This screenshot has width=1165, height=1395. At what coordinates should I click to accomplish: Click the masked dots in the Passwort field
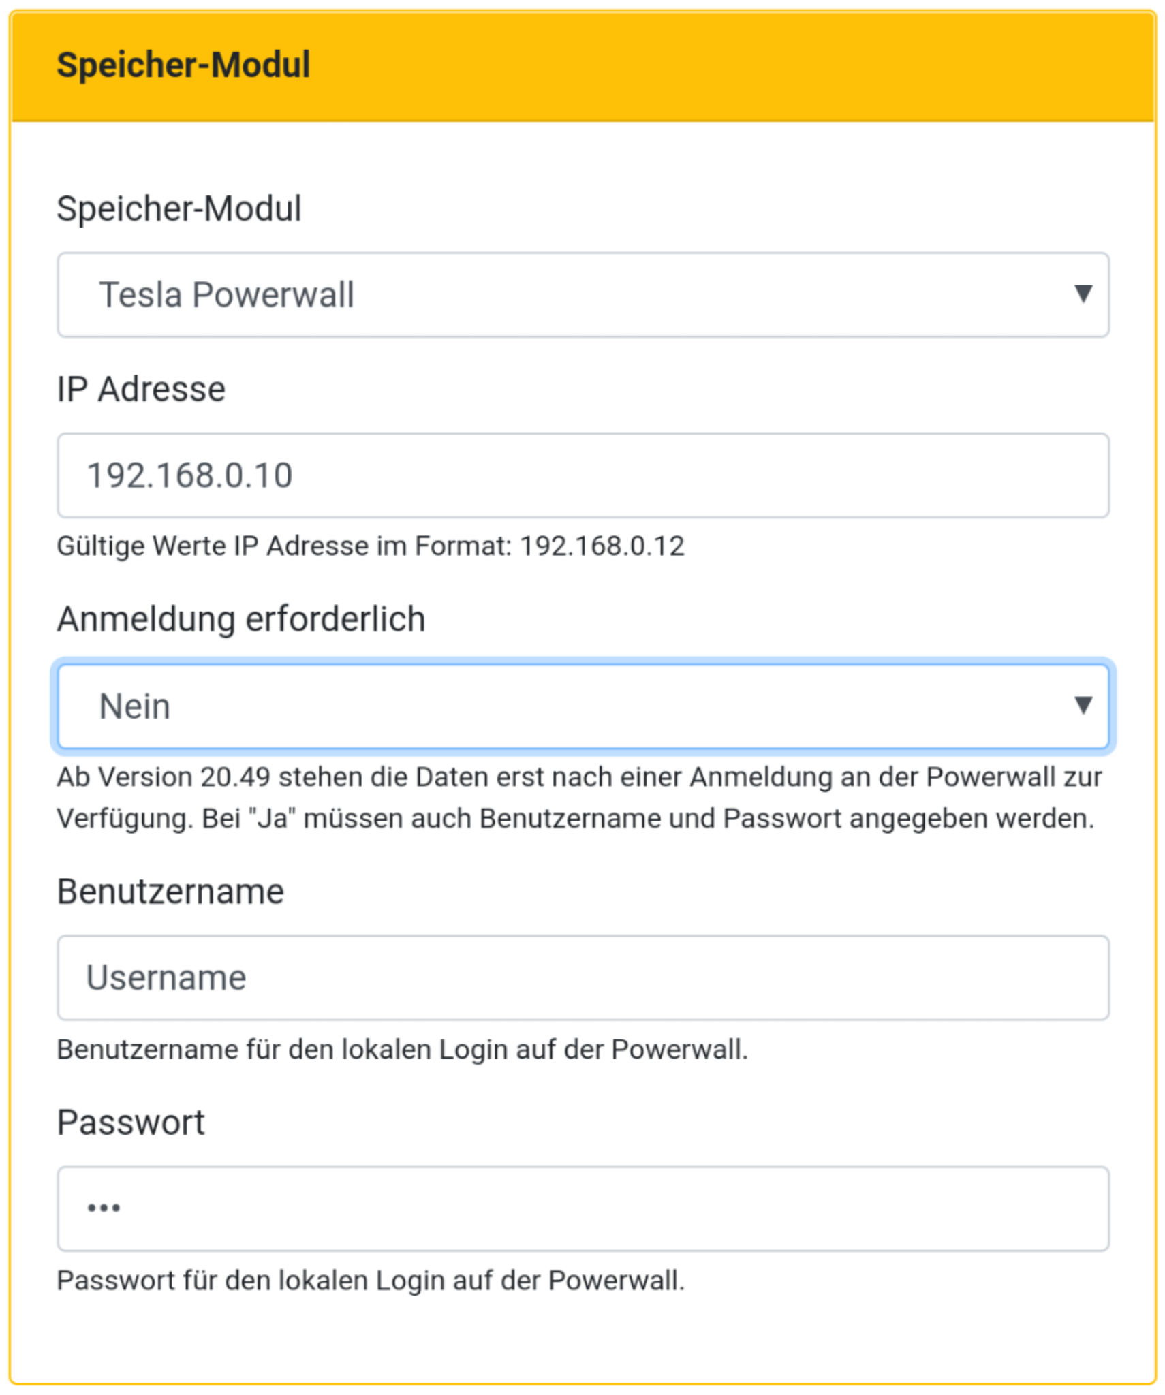point(104,1208)
